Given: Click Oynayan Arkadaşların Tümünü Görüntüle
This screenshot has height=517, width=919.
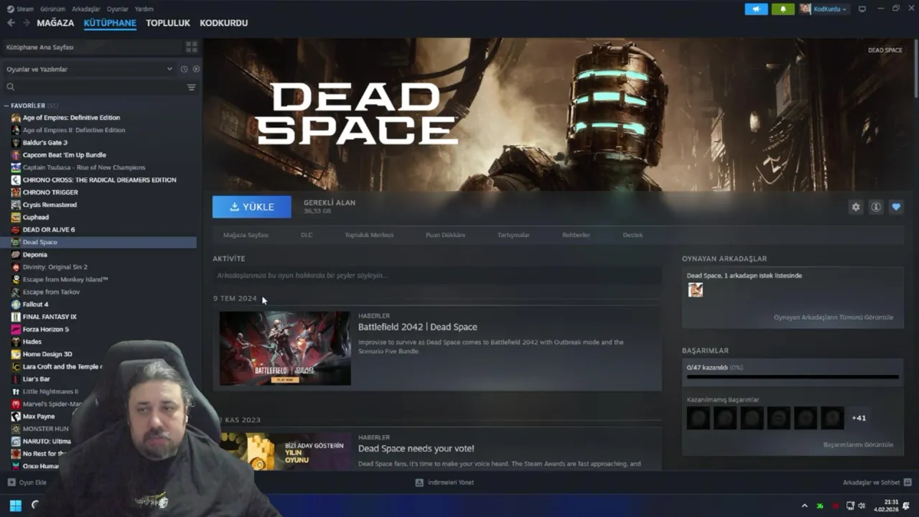Looking at the screenshot, I should coord(834,317).
